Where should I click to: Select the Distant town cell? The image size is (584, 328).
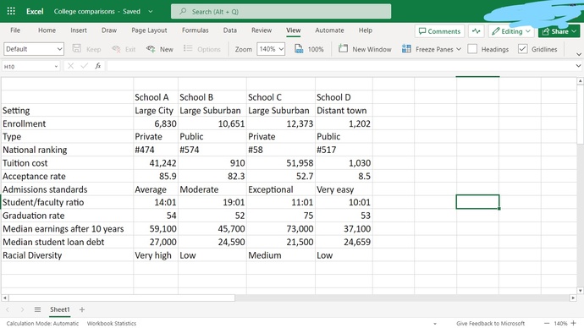coord(344,111)
